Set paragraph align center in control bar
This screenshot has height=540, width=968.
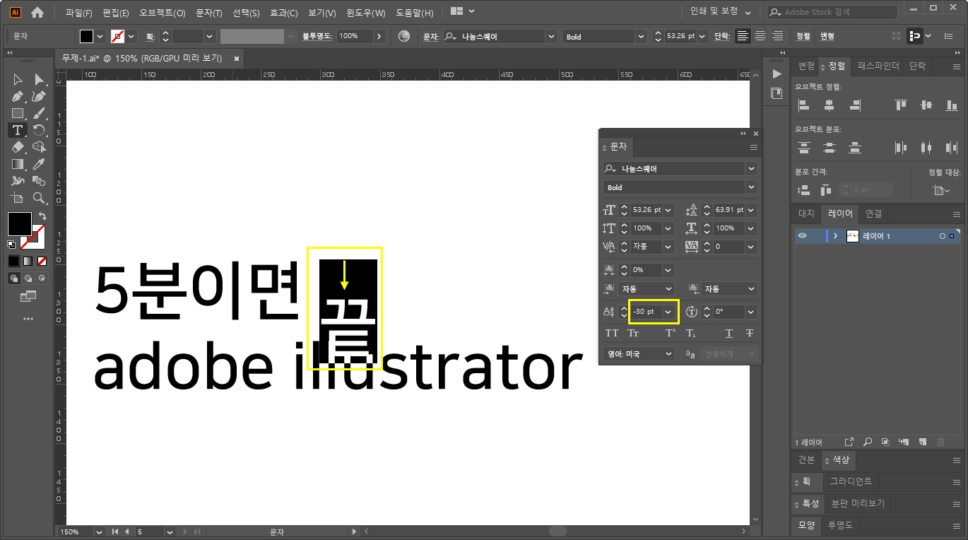click(x=760, y=36)
